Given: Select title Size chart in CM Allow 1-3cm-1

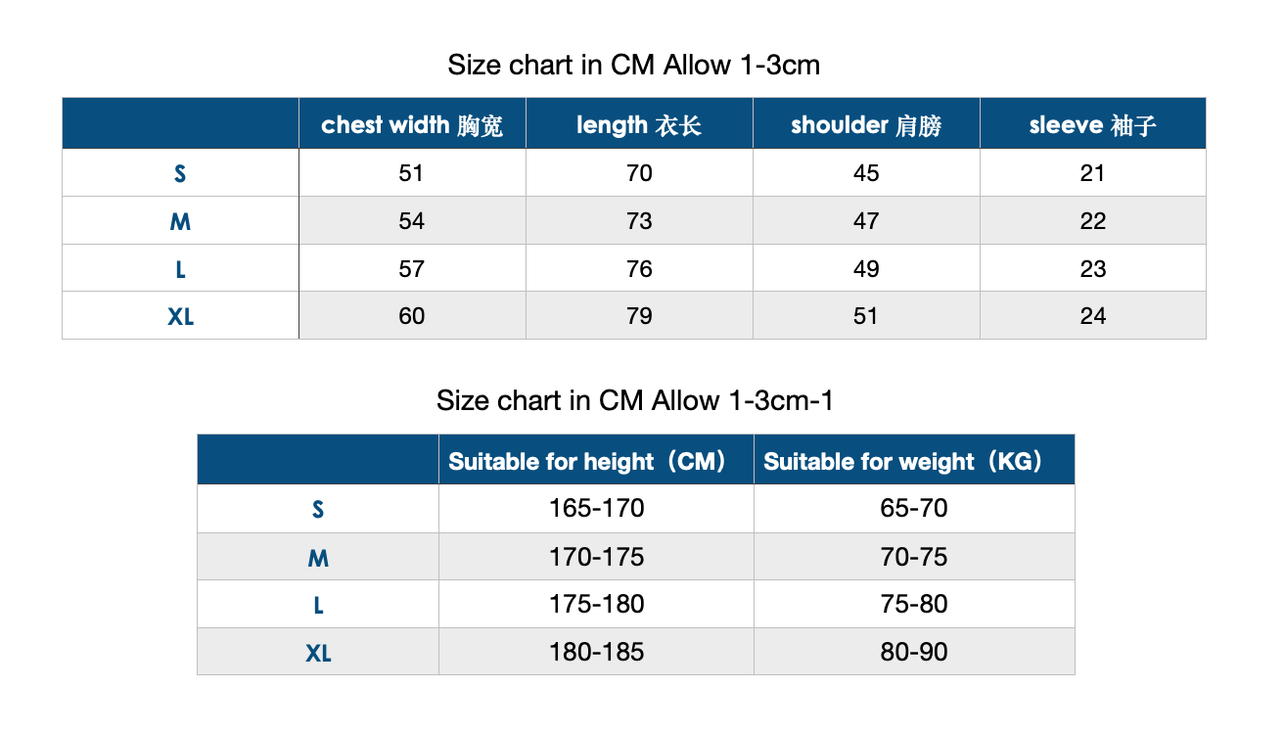Looking at the screenshot, I should [x=635, y=400].
